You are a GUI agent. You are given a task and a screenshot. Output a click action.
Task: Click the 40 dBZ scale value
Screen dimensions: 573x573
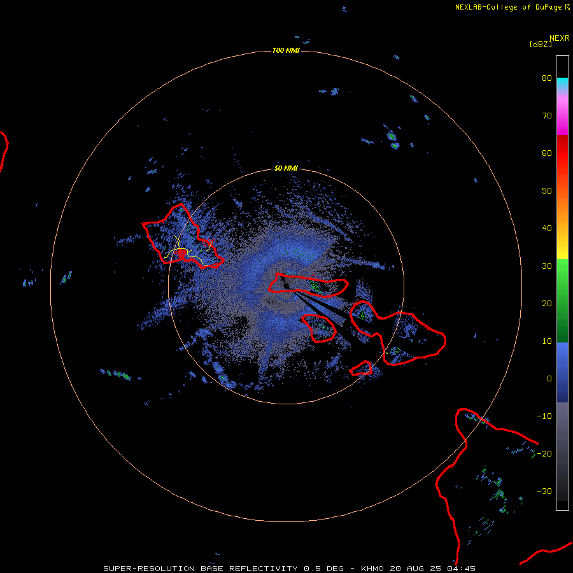coord(547,229)
